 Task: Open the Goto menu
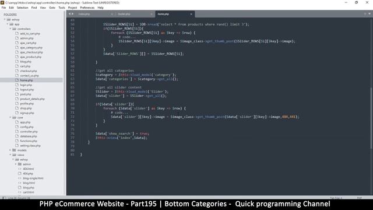pyautogui.click(x=52, y=8)
